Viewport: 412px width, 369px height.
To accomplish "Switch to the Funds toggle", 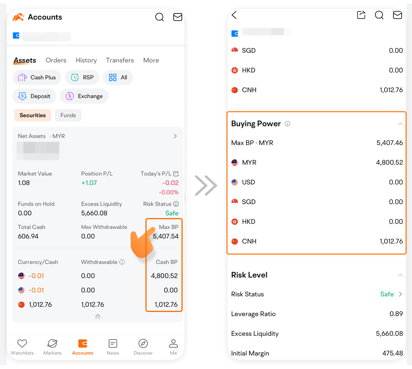I will point(68,115).
